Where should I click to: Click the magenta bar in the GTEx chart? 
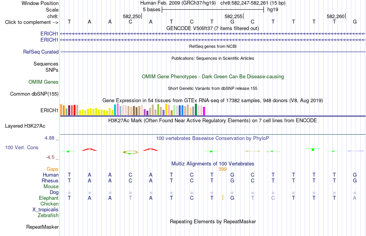coord(204,111)
